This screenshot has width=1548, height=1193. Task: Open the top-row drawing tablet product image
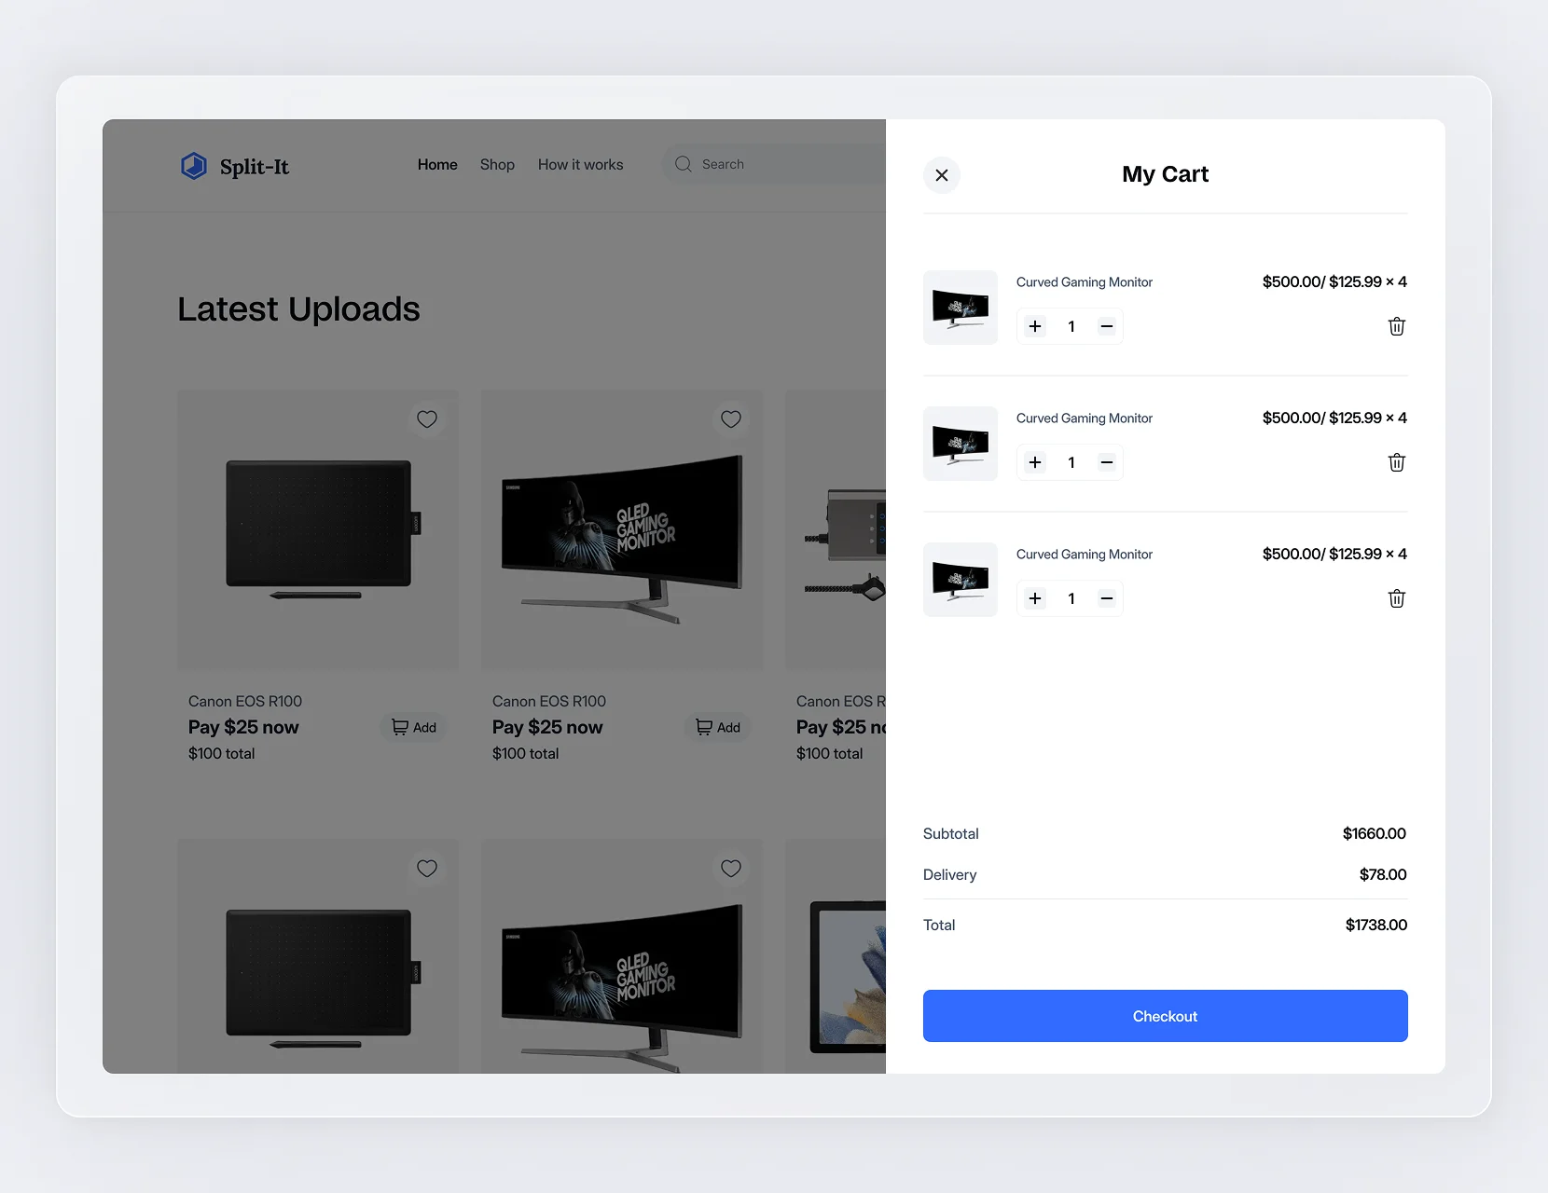(x=318, y=529)
